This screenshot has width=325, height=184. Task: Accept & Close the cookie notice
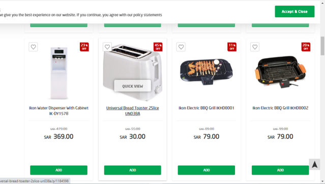(x=294, y=12)
